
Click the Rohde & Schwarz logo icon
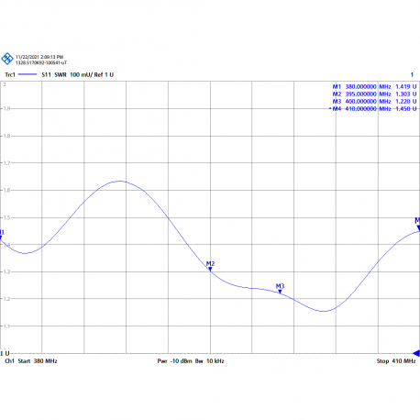coord(7,59)
